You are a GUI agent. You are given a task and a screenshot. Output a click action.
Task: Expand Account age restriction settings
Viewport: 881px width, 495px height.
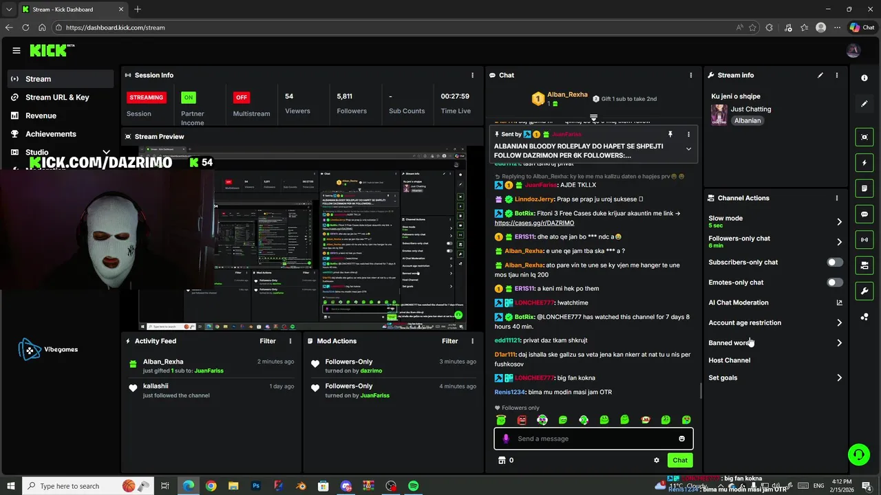(839, 322)
